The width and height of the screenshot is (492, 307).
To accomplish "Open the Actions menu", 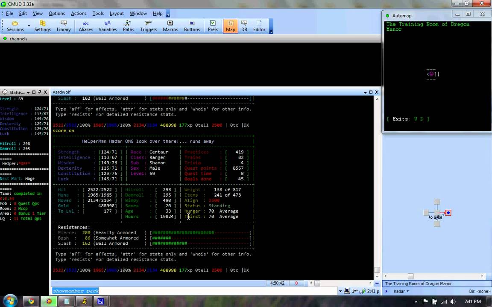I will (x=79, y=14).
